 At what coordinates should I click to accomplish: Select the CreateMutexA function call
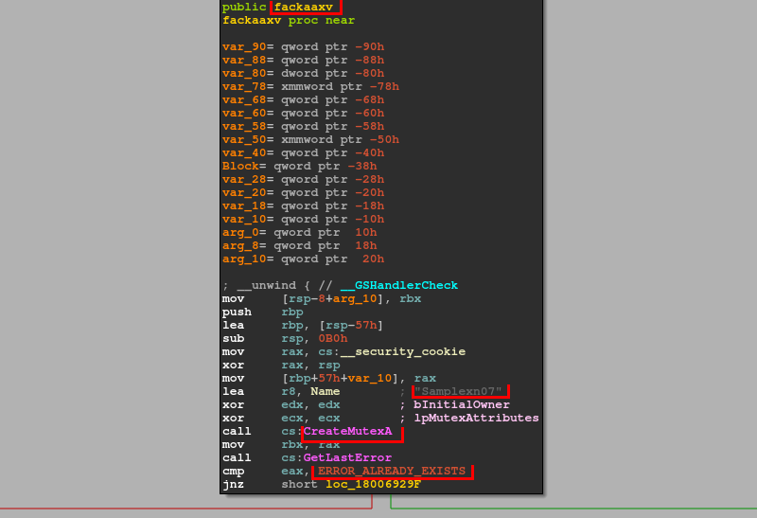tap(347, 431)
